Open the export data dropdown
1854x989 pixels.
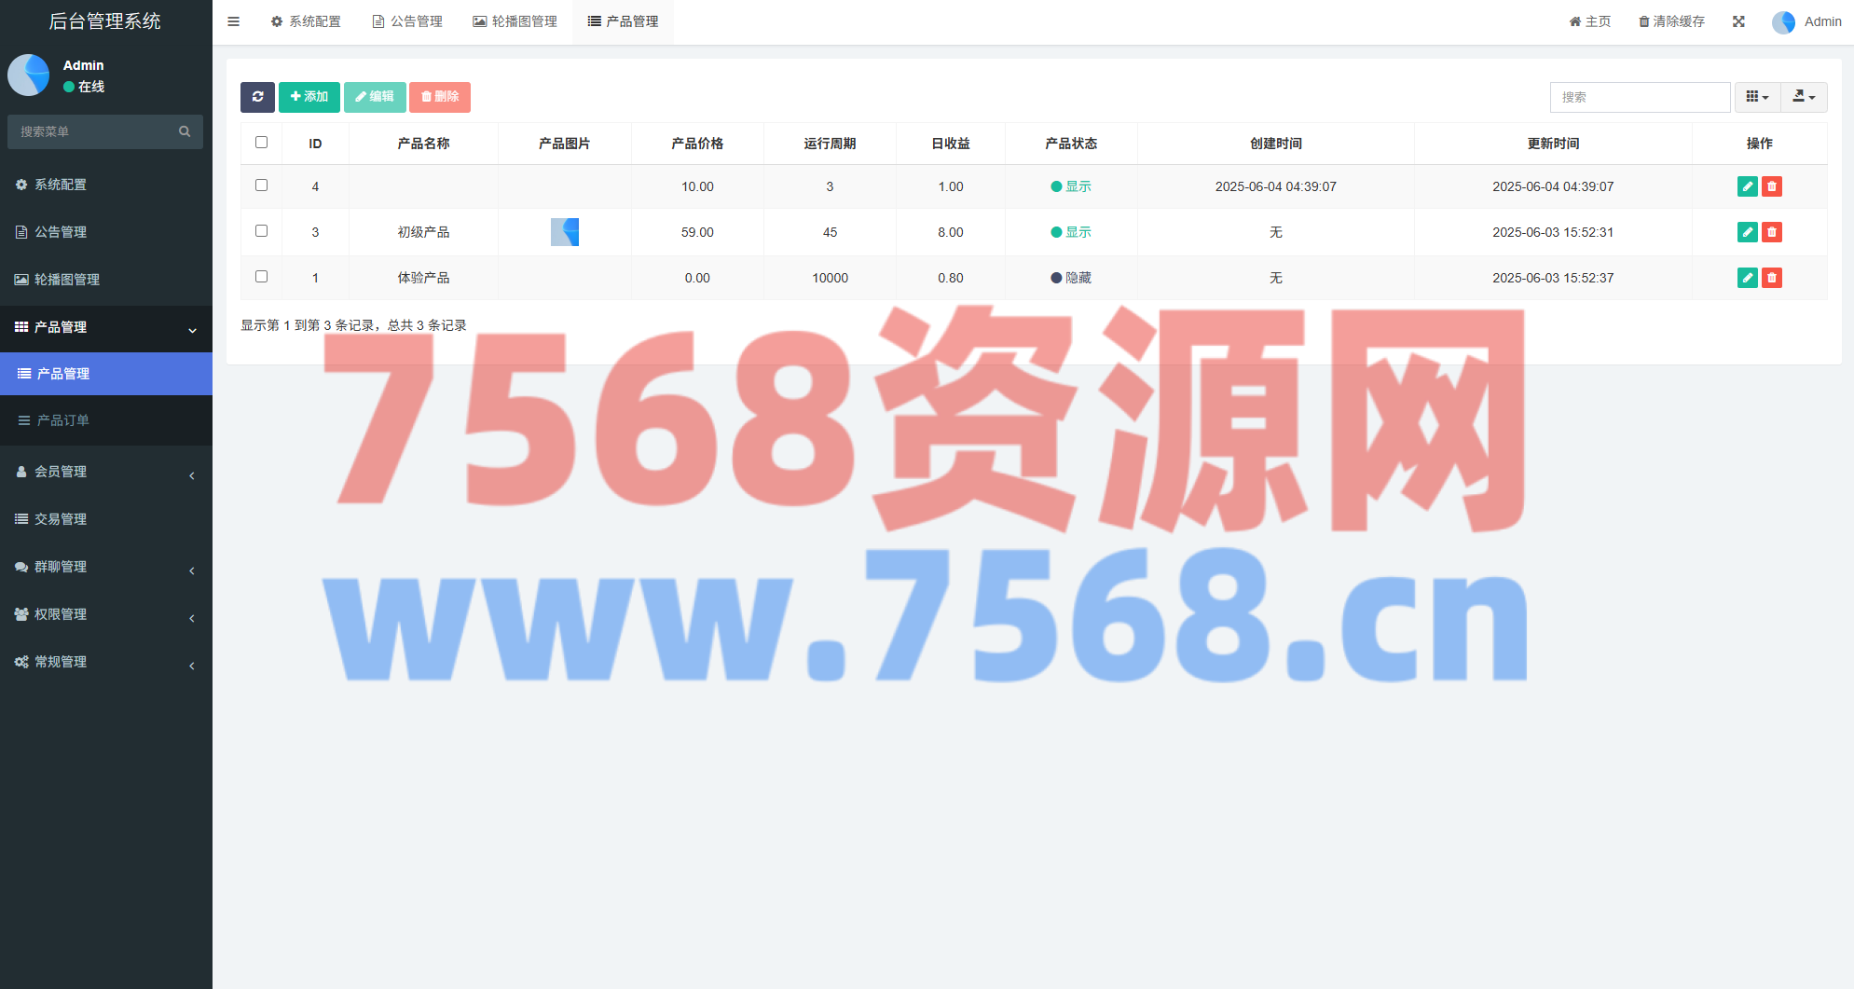coord(1804,97)
